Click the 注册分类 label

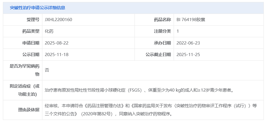[x=162, y=31]
